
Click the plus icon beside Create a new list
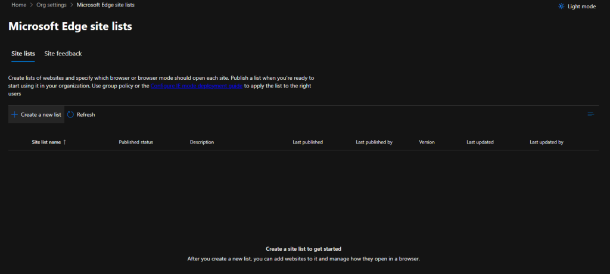[x=15, y=114]
